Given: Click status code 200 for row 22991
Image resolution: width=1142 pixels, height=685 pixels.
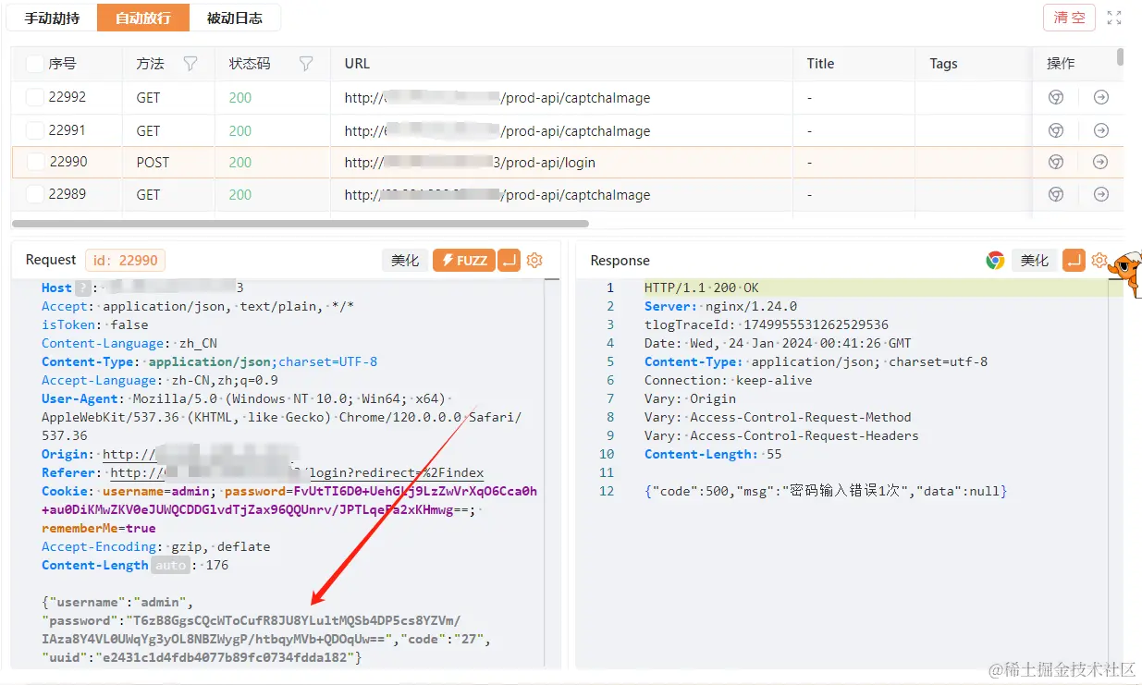Looking at the screenshot, I should 239,130.
